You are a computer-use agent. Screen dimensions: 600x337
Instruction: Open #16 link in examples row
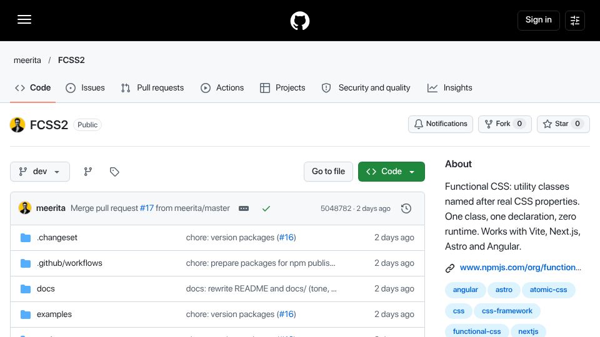(286, 315)
